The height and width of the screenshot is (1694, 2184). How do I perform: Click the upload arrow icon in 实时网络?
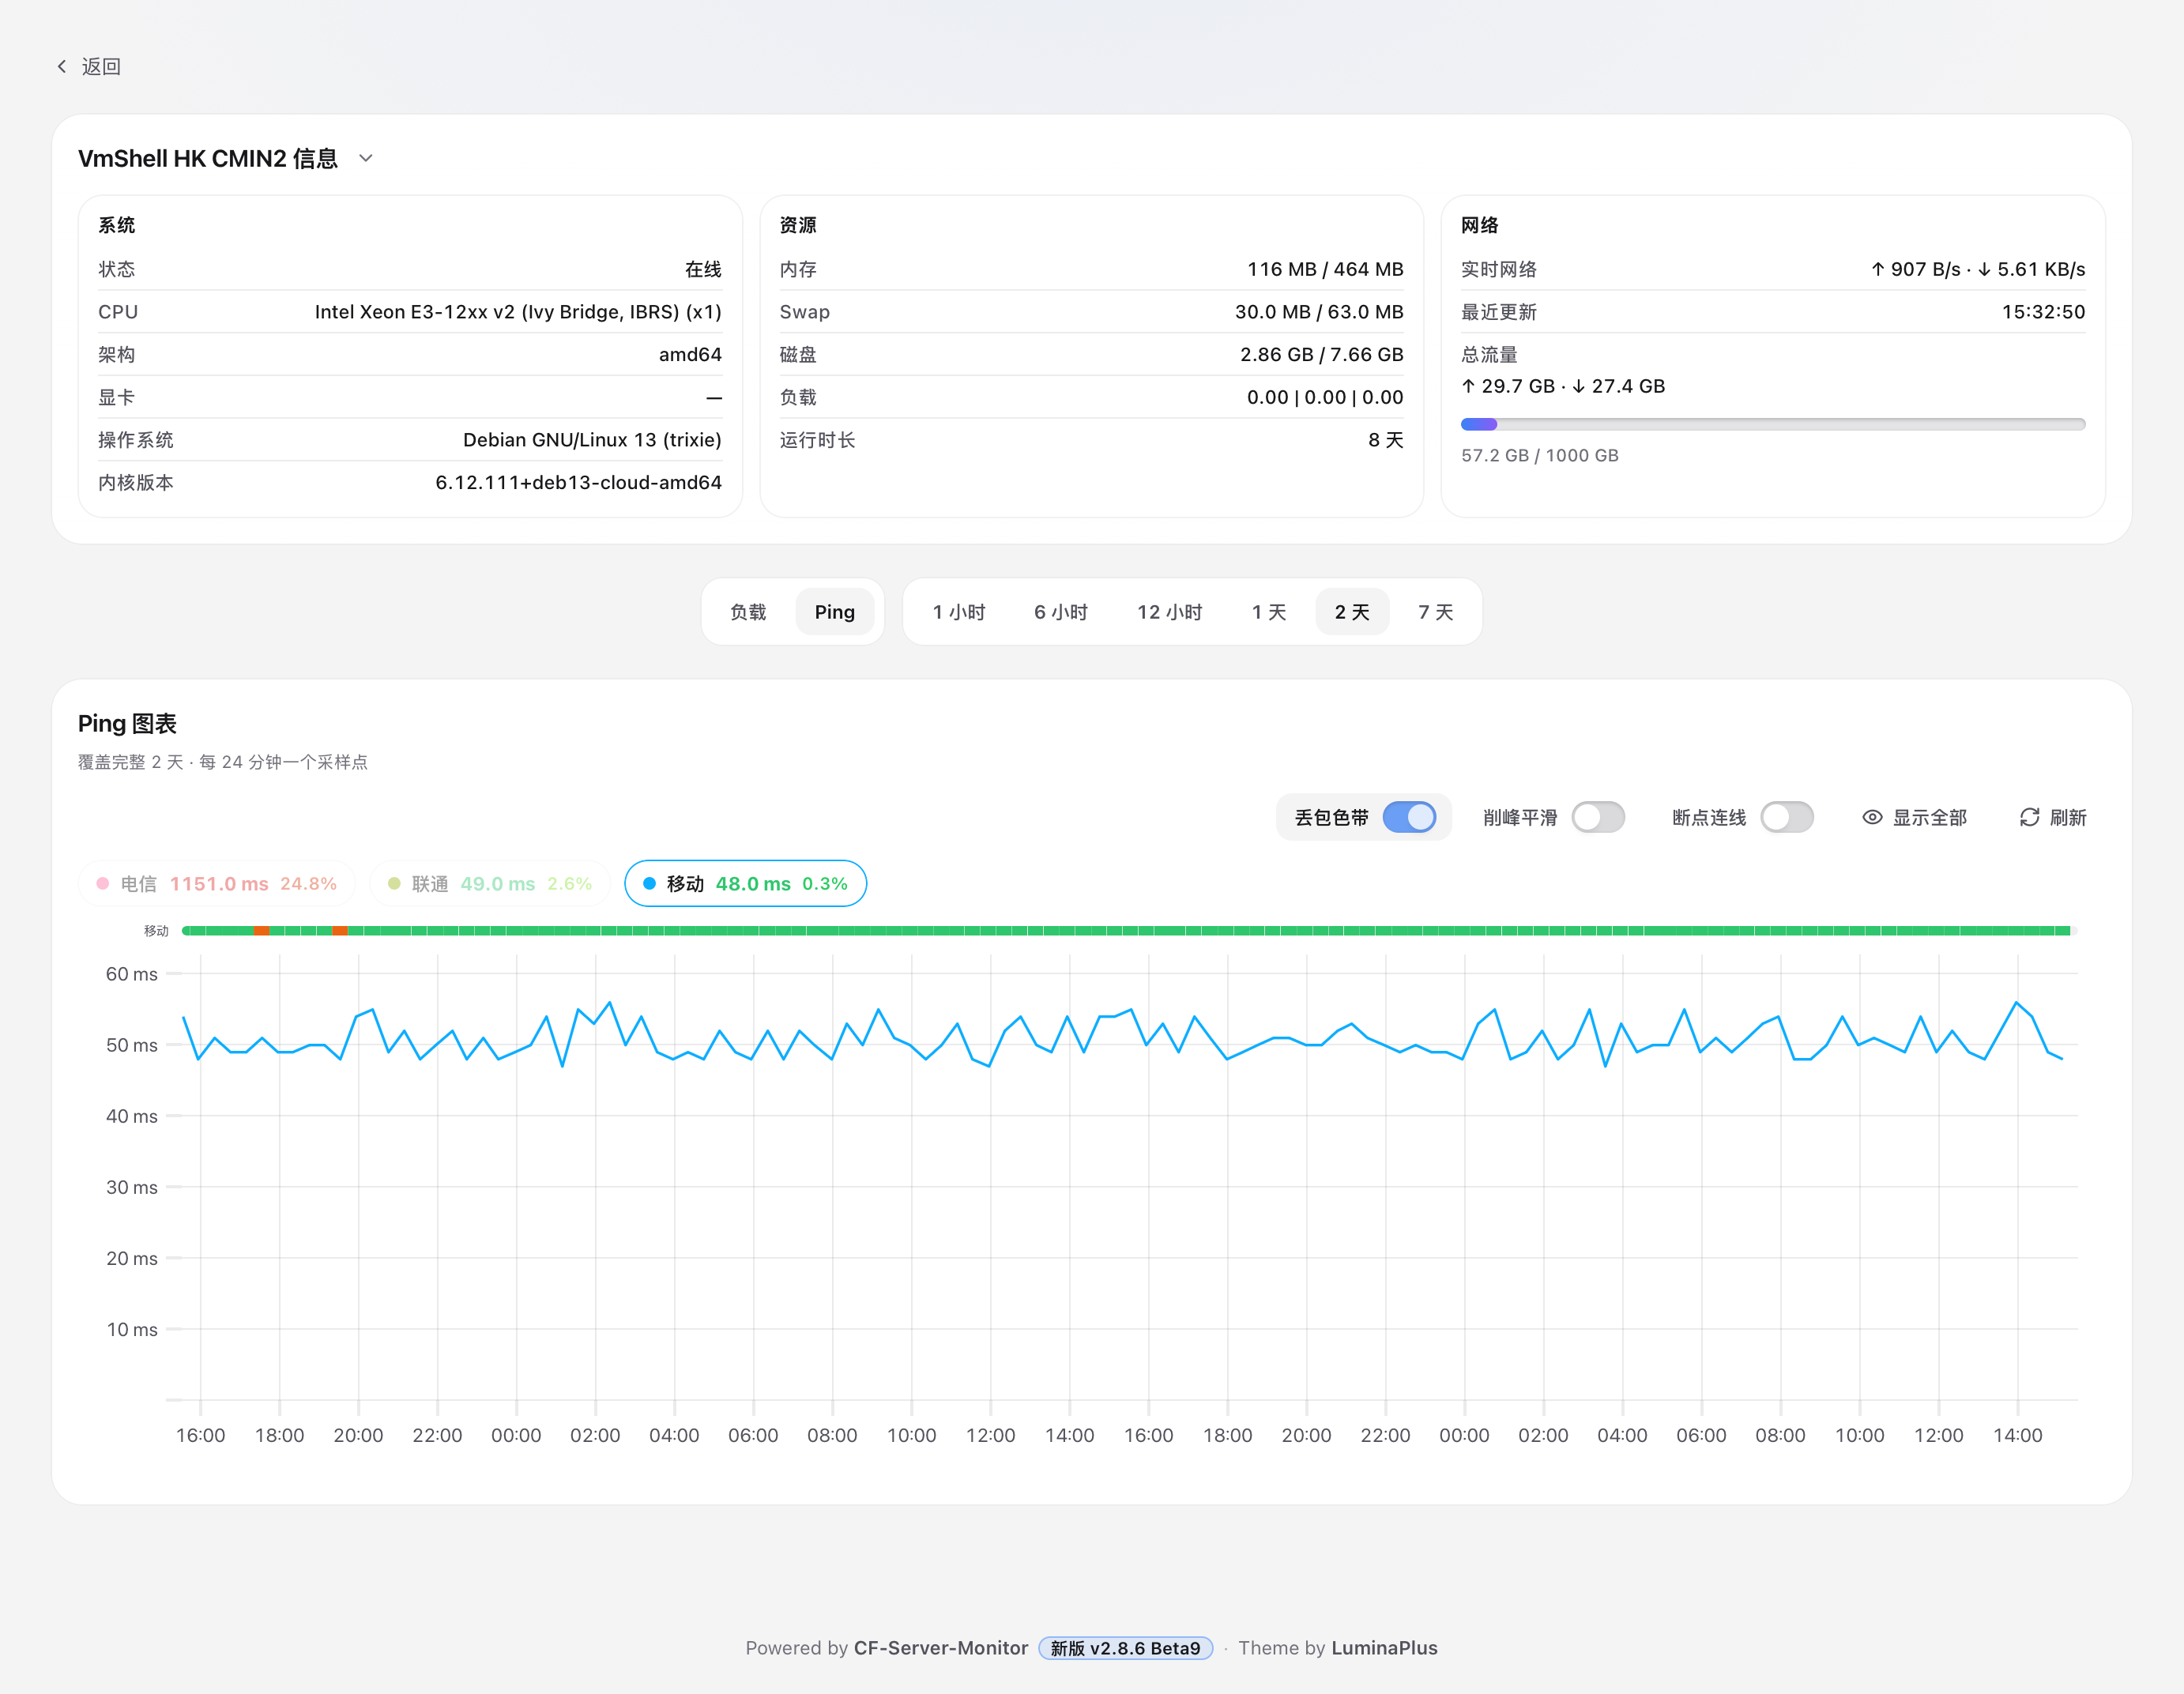[x=1877, y=269]
